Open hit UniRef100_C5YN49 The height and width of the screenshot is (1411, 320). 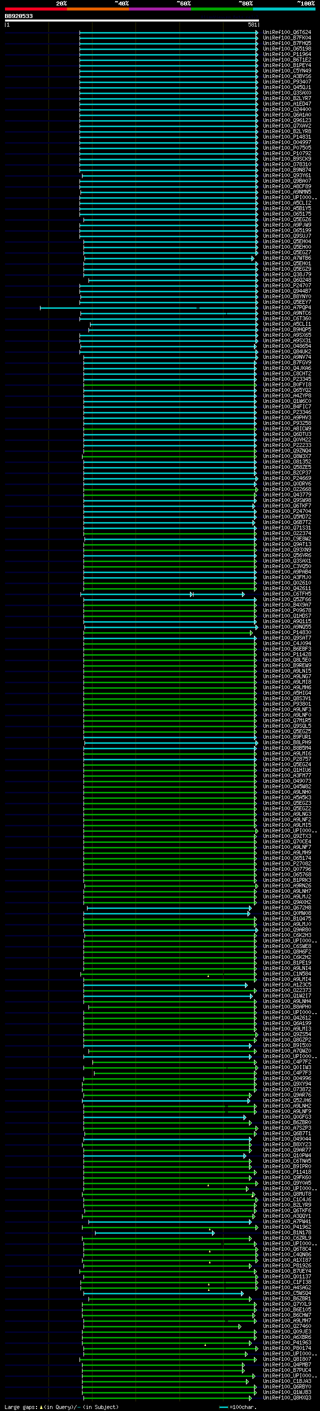286,71
